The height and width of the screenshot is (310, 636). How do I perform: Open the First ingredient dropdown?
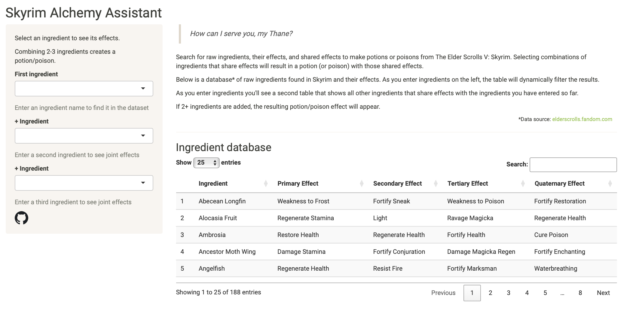(84, 89)
